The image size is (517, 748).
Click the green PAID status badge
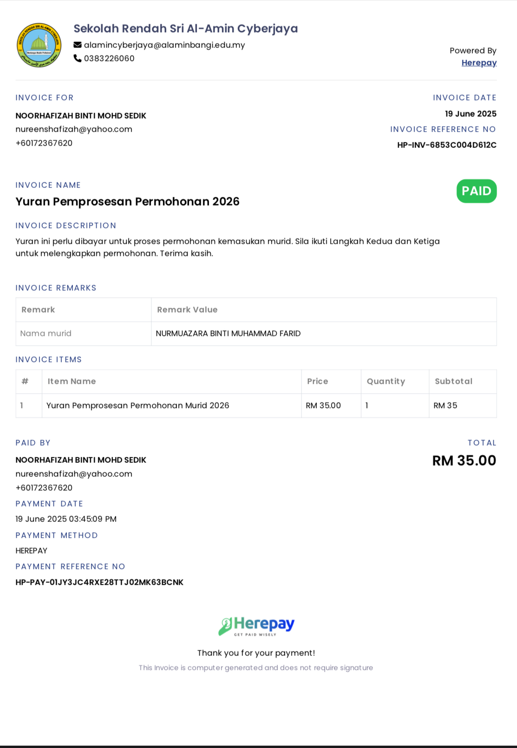[477, 191]
